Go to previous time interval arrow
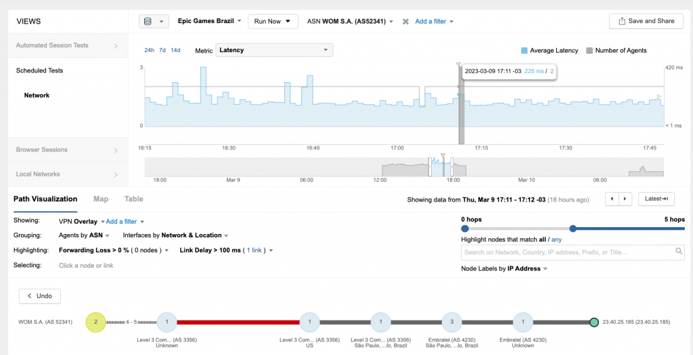The height and width of the screenshot is (355, 693). point(612,199)
